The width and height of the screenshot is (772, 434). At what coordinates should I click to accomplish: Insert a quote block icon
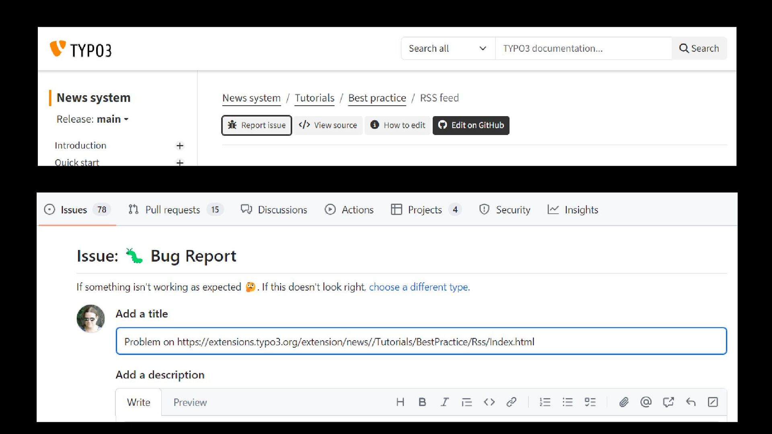pyautogui.click(x=467, y=402)
